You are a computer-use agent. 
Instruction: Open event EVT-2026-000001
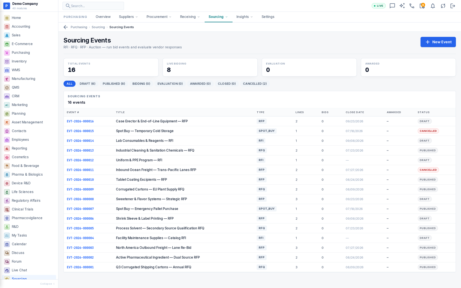pos(80,267)
